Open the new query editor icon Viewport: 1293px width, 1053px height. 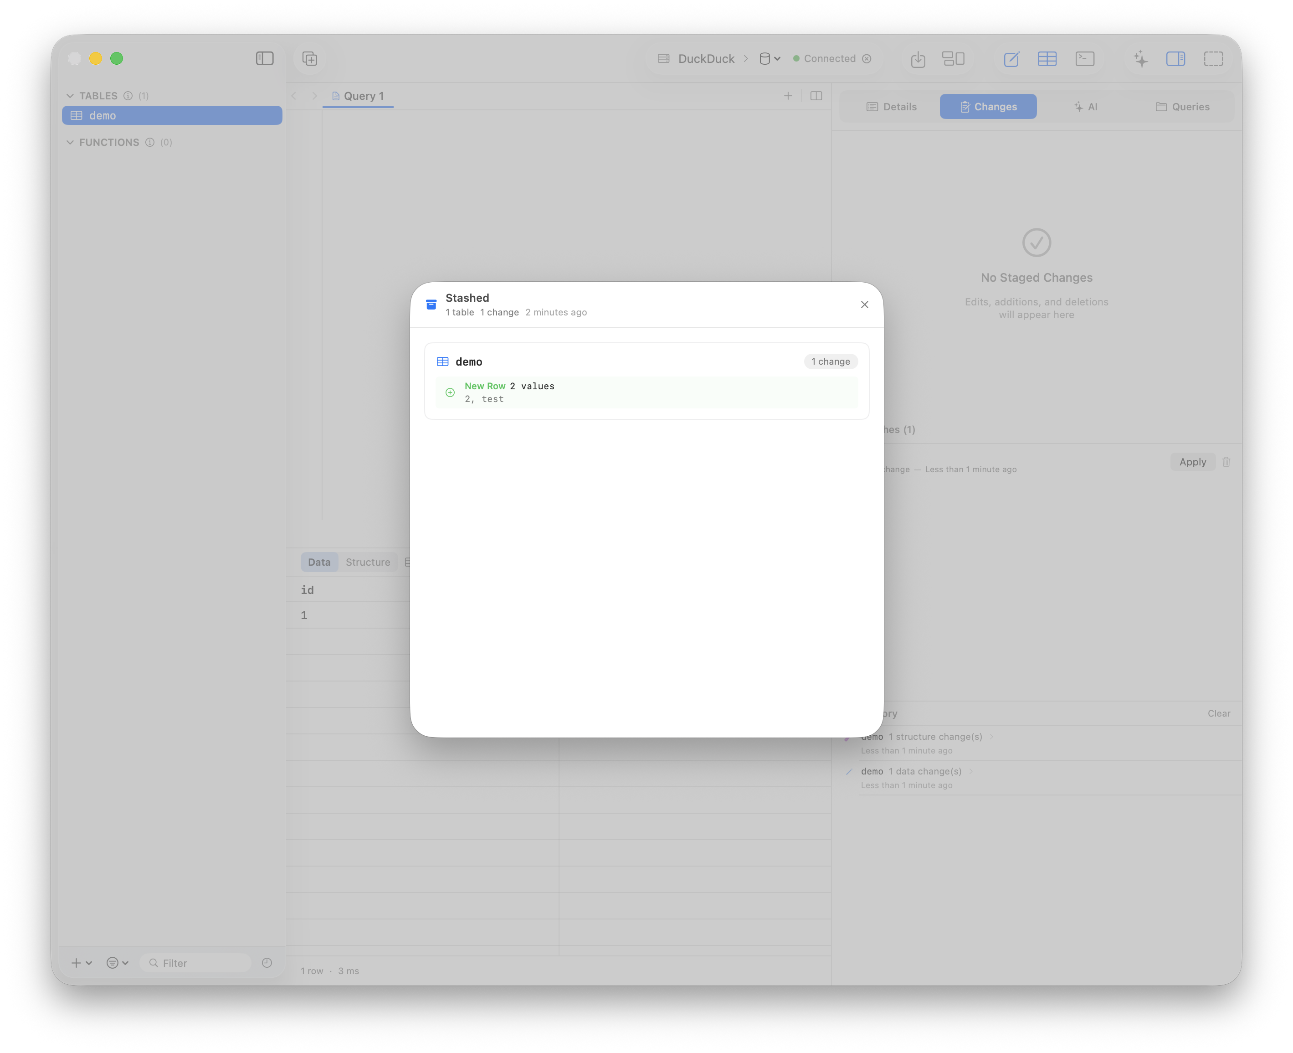(1011, 59)
